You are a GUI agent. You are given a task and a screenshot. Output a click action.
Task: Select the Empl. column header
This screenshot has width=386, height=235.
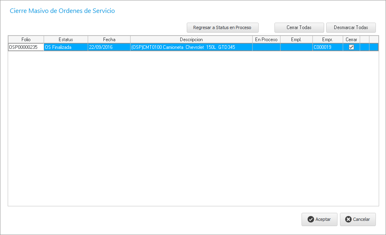coord(296,40)
